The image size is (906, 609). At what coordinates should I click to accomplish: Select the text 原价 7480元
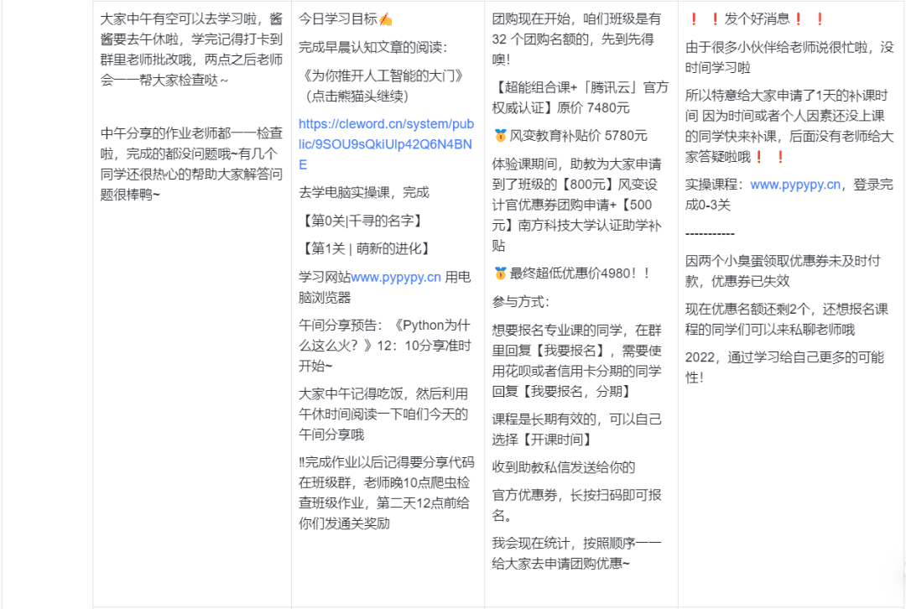pos(593,107)
